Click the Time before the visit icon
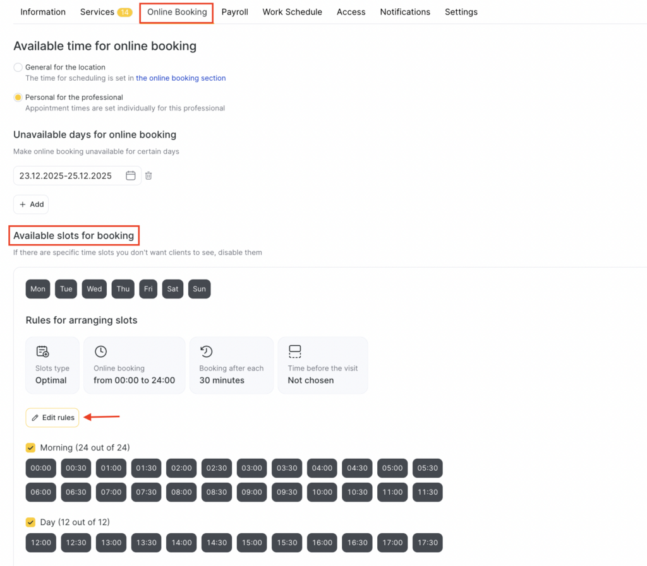The width and height of the screenshot is (647, 566). (294, 351)
